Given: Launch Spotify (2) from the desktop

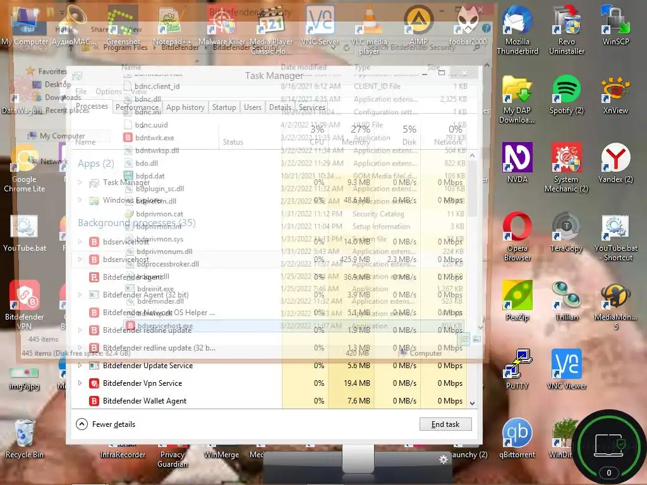Looking at the screenshot, I should [x=567, y=95].
